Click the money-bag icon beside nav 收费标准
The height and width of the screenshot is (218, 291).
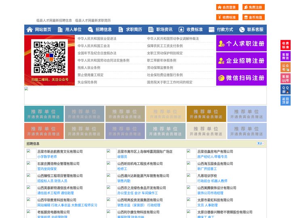181,29
